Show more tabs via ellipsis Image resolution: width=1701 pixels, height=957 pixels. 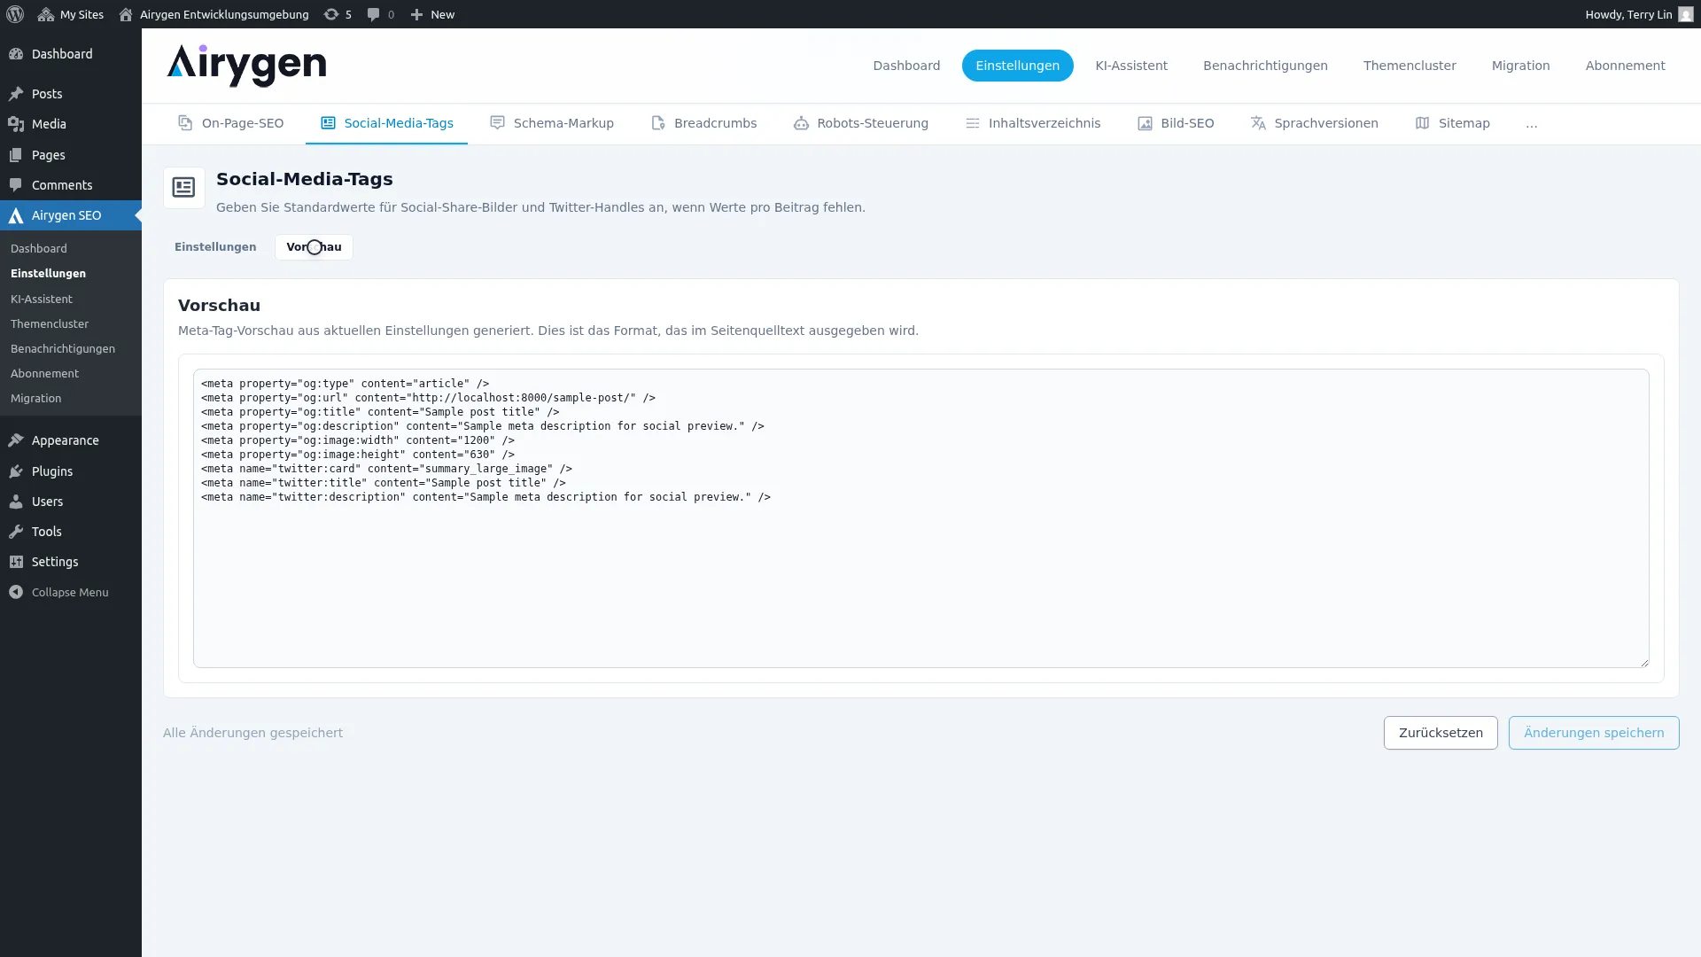(x=1532, y=123)
